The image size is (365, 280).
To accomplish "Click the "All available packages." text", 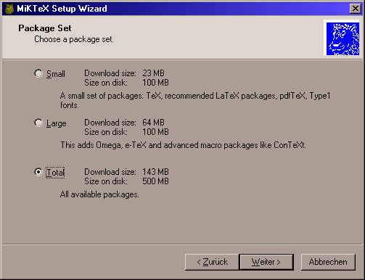I will coord(99,194).
